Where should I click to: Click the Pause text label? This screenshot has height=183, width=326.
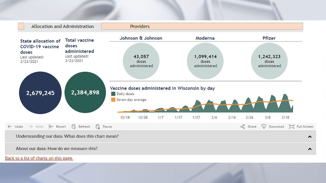click(107, 126)
